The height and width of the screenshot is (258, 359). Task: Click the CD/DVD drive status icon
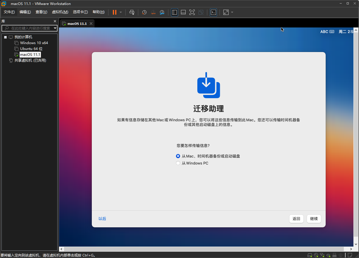(316, 255)
